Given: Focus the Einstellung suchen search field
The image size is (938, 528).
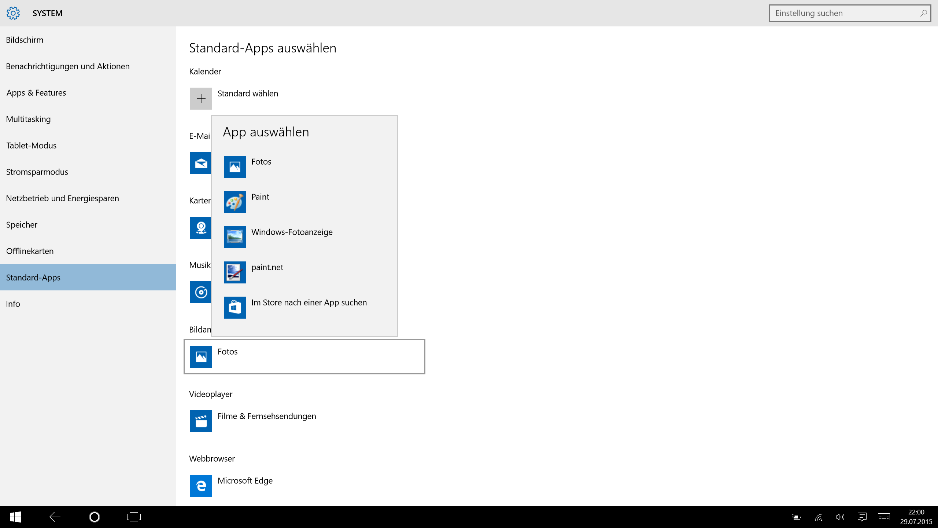Looking at the screenshot, I should click(x=850, y=13).
